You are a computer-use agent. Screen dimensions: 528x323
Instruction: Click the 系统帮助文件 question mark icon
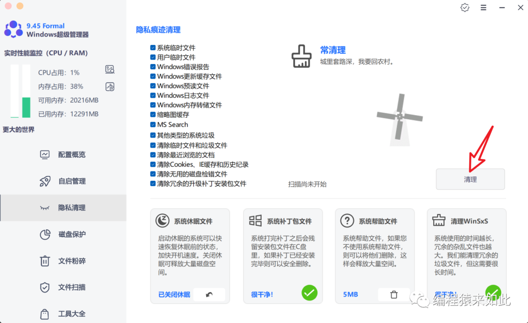coord(347,221)
